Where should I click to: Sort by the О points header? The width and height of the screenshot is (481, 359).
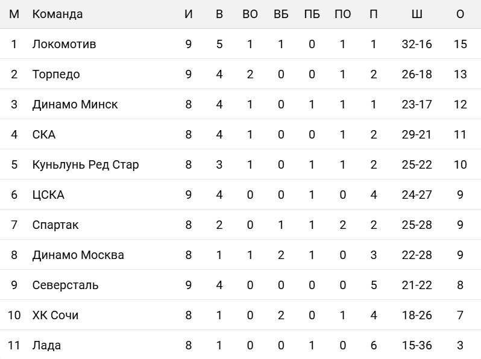[460, 14]
